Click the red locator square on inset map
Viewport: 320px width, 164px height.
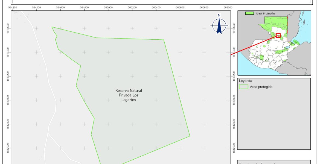tap(278, 35)
